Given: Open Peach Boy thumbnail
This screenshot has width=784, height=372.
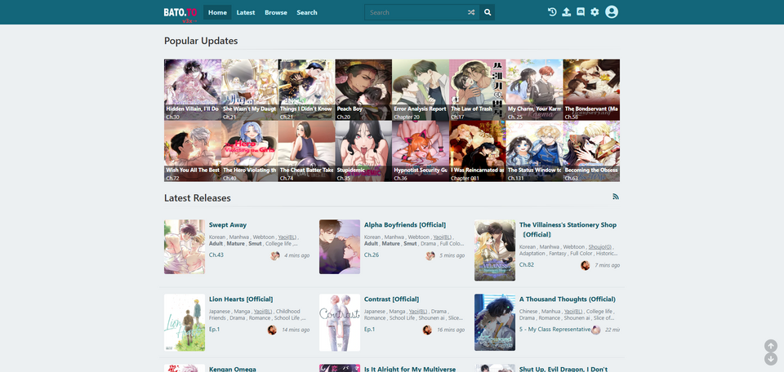Looking at the screenshot, I should 363,90.
